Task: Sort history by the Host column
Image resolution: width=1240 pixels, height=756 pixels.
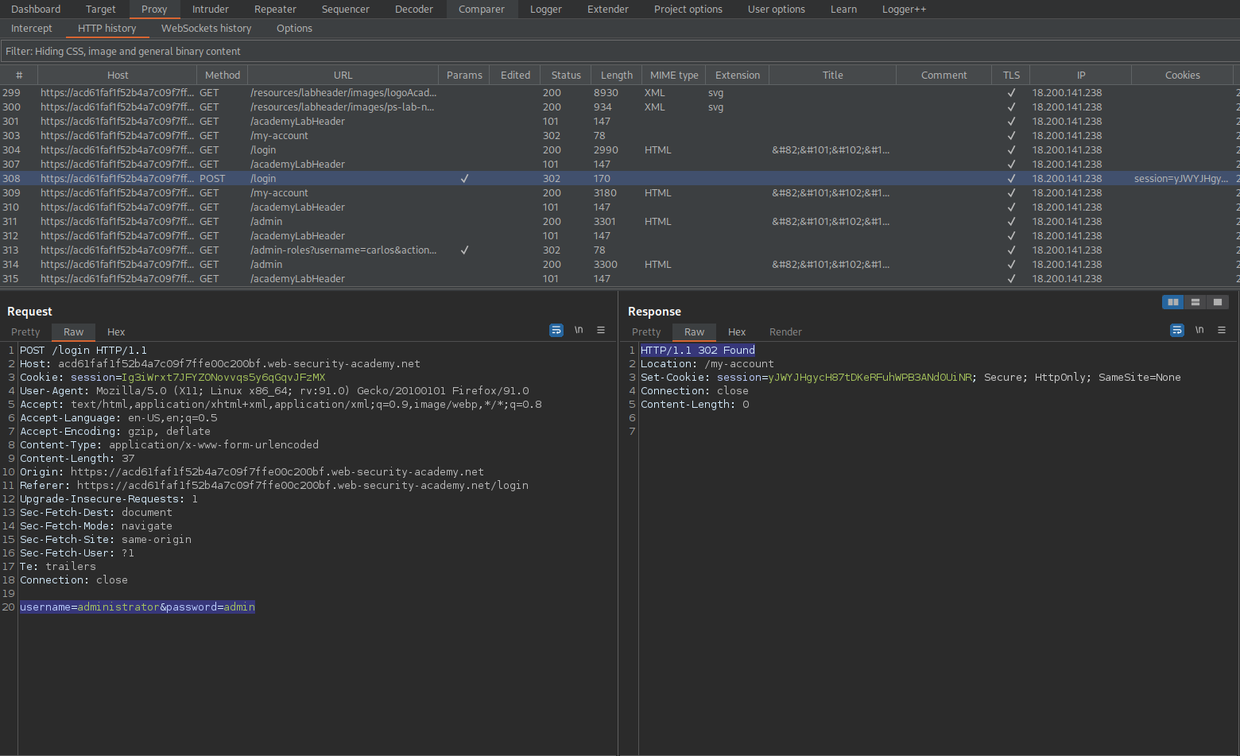Action: [118, 76]
